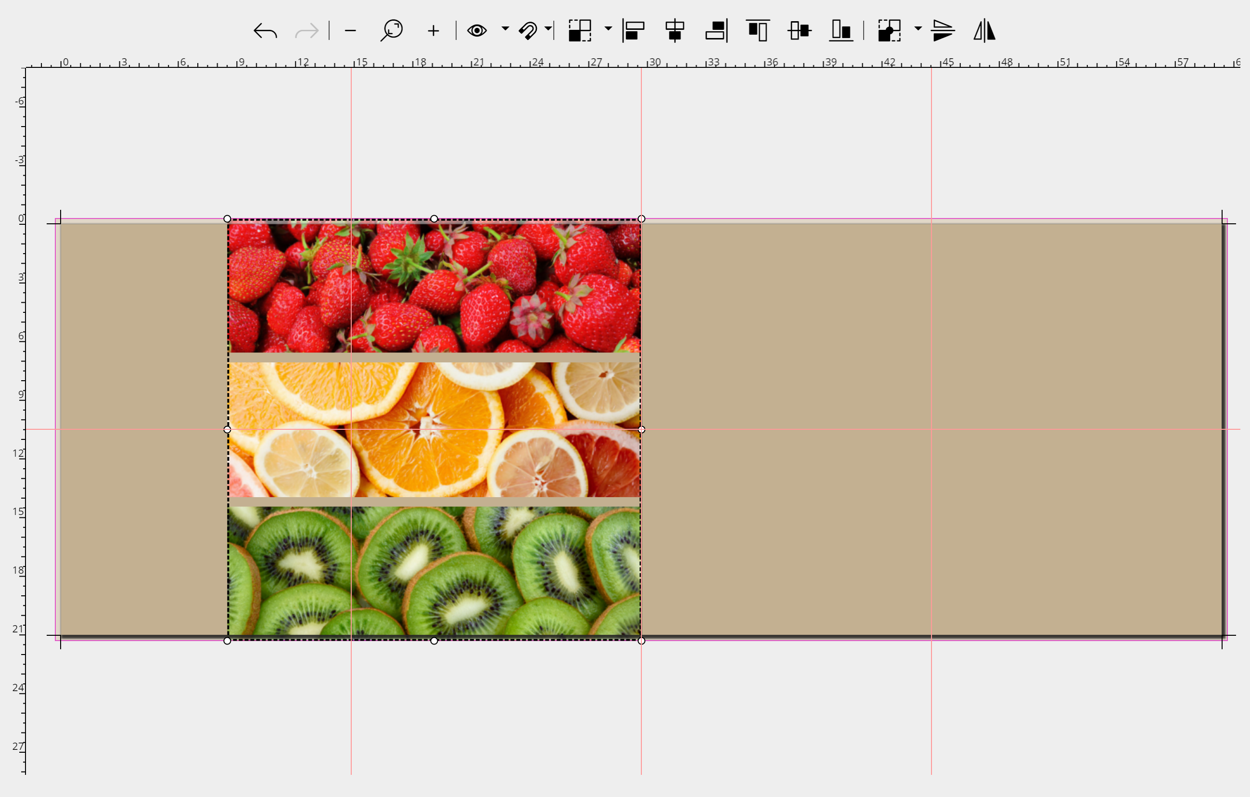Expand snapping options arrow beside magnet
The image size is (1250, 797).
(548, 28)
